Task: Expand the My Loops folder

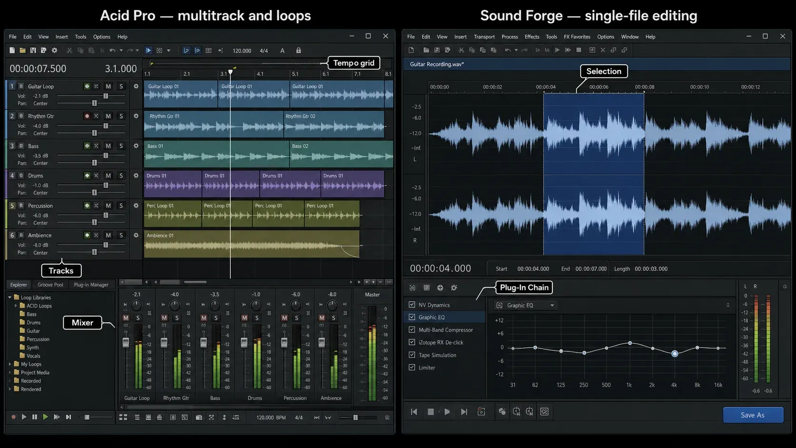Action: [10, 364]
